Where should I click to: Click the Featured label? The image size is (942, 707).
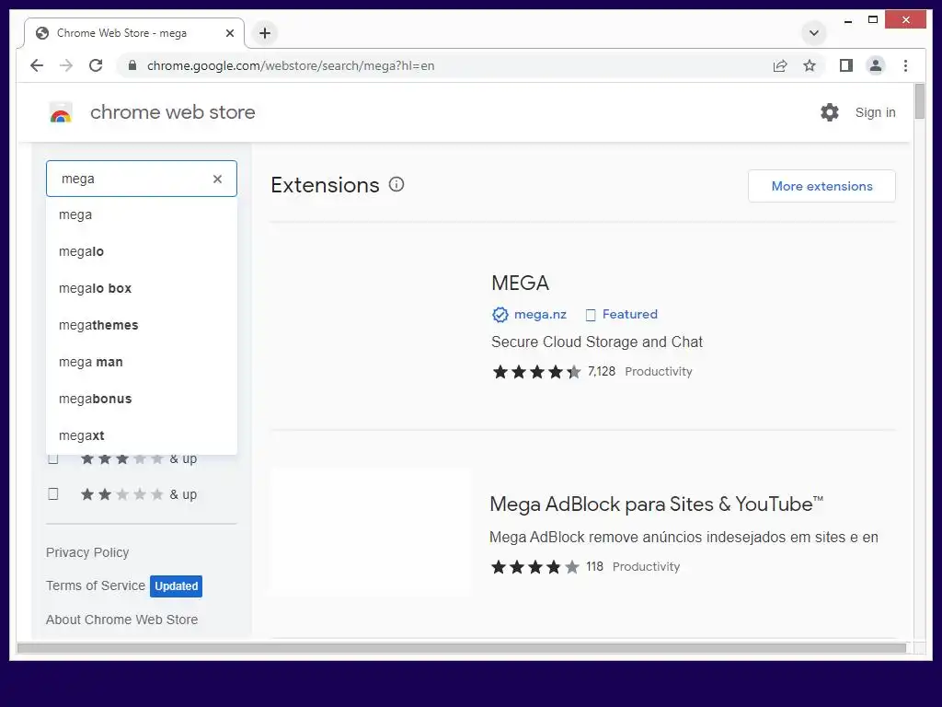click(x=629, y=315)
